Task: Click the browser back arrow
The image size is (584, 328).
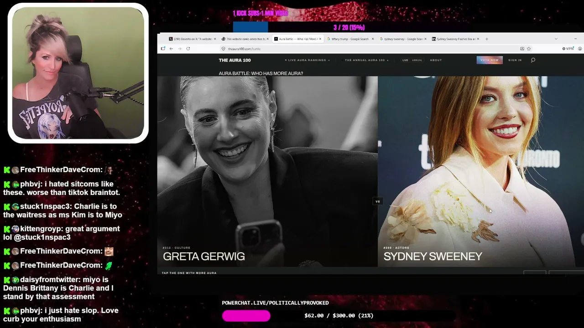Action: 171,49
